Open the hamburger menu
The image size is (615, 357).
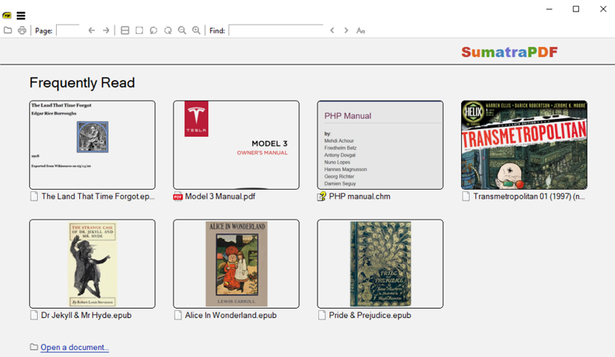(21, 15)
